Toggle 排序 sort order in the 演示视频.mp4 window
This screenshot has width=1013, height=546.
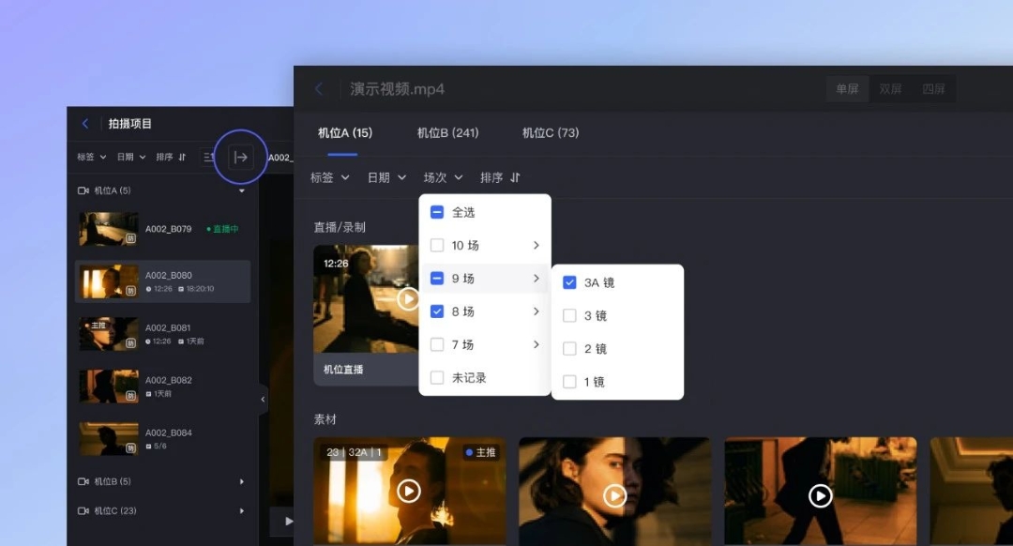(x=500, y=177)
